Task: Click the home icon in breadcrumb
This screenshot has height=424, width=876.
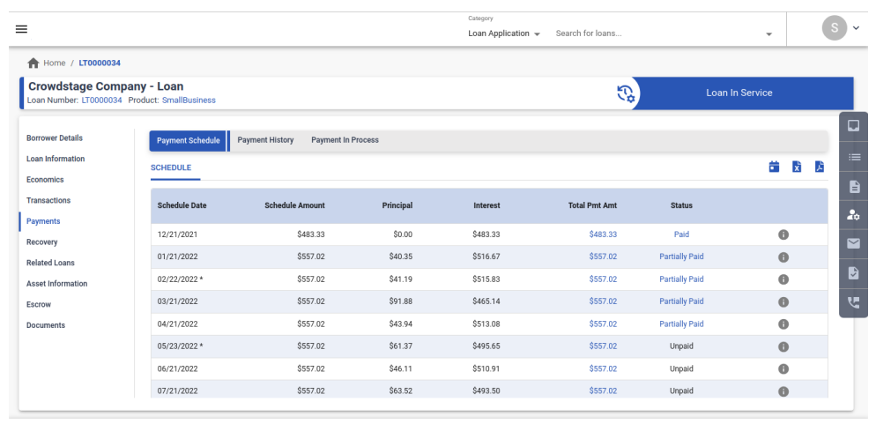Action: [33, 63]
